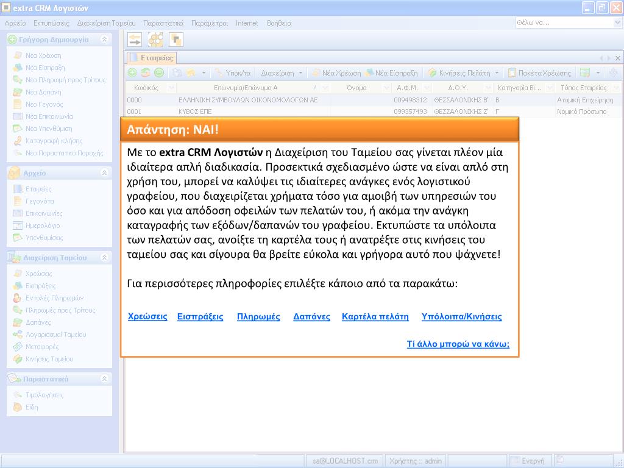Open Χρεώσεις under Διαχείριση Ταμείου
Screen dimensions: 624x468
[x=38, y=274]
